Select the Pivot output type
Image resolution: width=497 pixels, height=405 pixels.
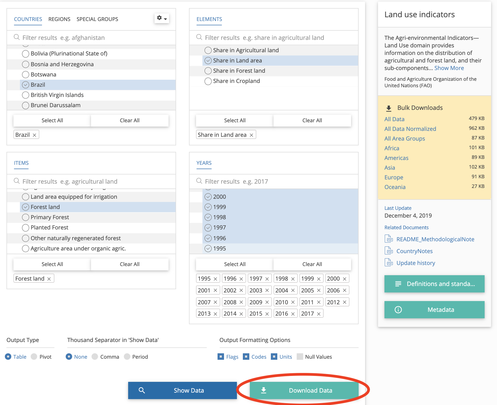click(x=34, y=357)
